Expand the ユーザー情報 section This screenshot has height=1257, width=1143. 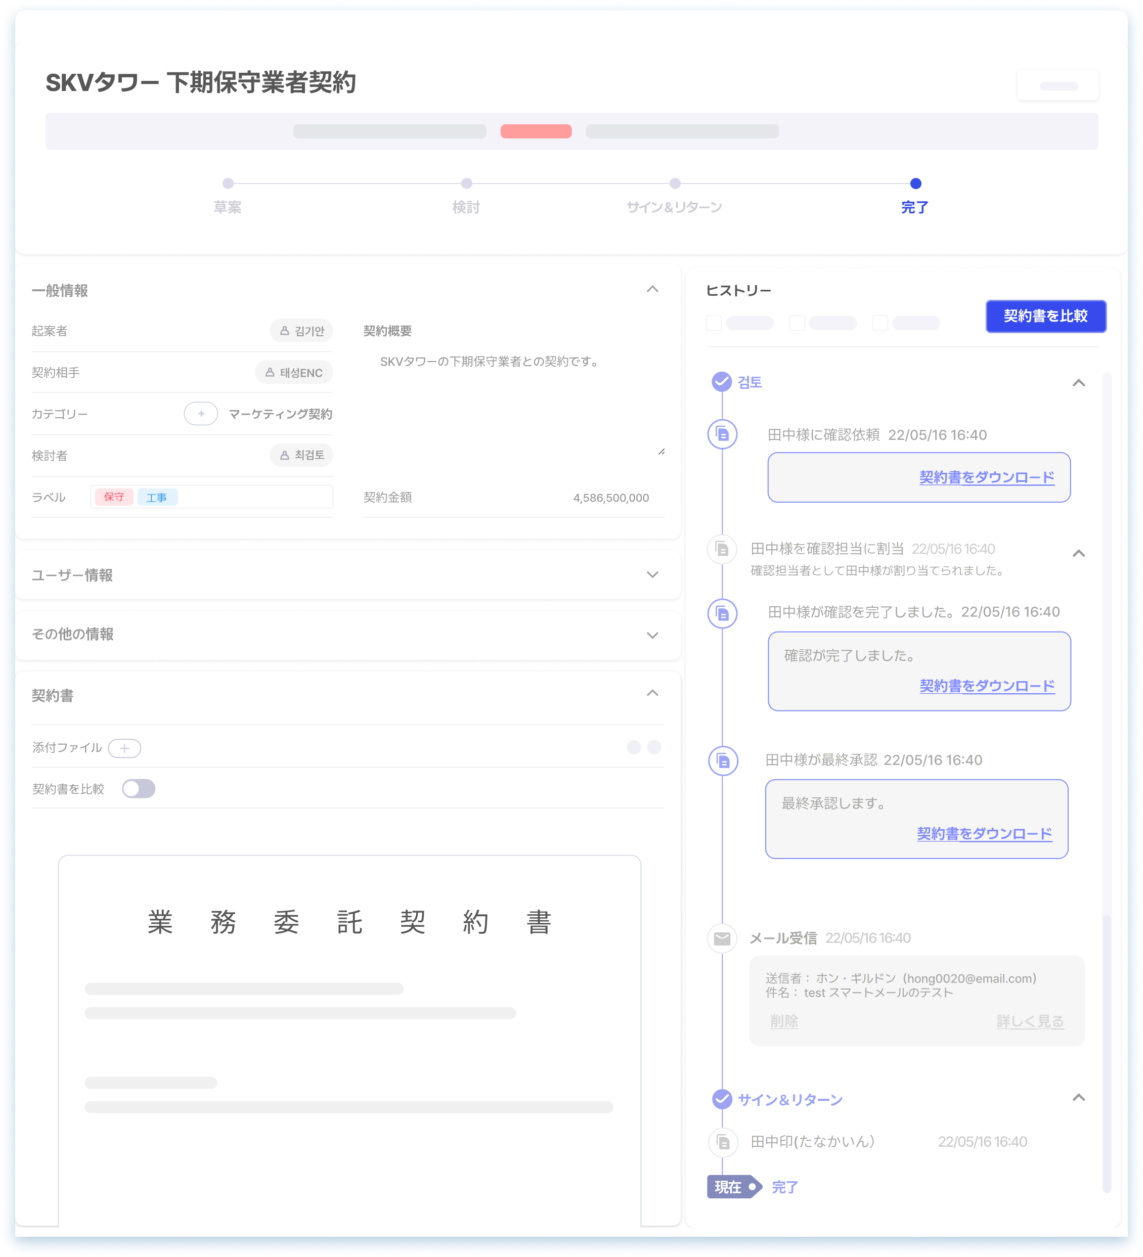653,575
